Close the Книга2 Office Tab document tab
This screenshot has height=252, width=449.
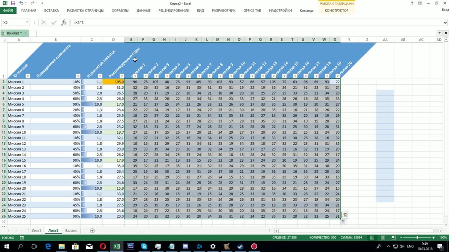pyautogui.click(x=26, y=33)
